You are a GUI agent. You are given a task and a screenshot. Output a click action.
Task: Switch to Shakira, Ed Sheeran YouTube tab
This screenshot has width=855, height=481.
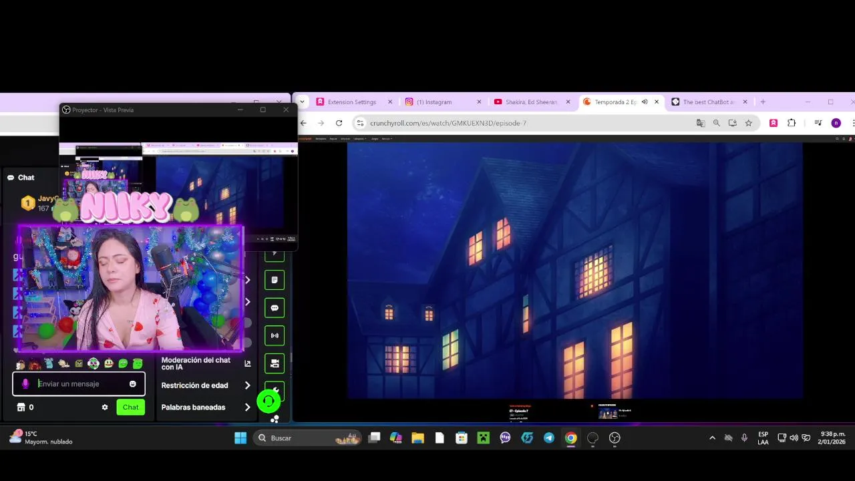(x=531, y=102)
